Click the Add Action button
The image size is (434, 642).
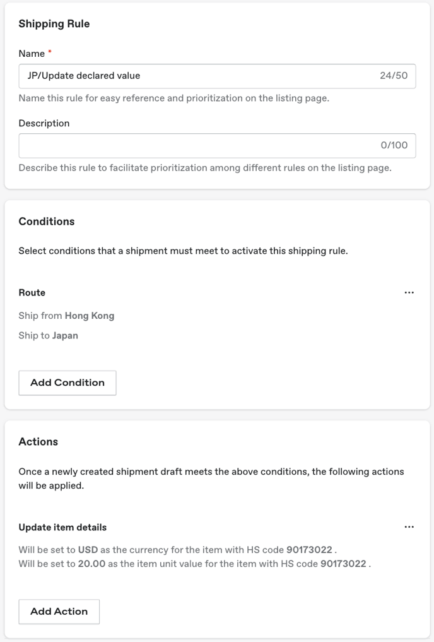coord(59,612)
